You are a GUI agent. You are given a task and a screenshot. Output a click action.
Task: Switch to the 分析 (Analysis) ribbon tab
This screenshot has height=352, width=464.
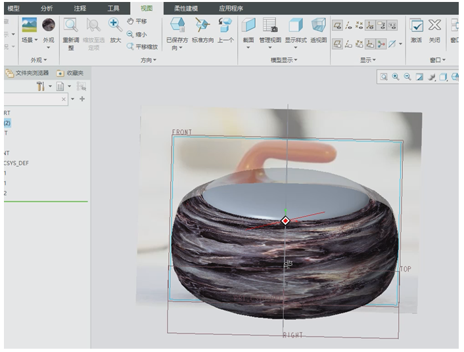coord(47,8)
